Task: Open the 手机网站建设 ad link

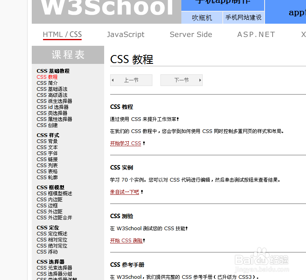Action: (x=243, y=18)
